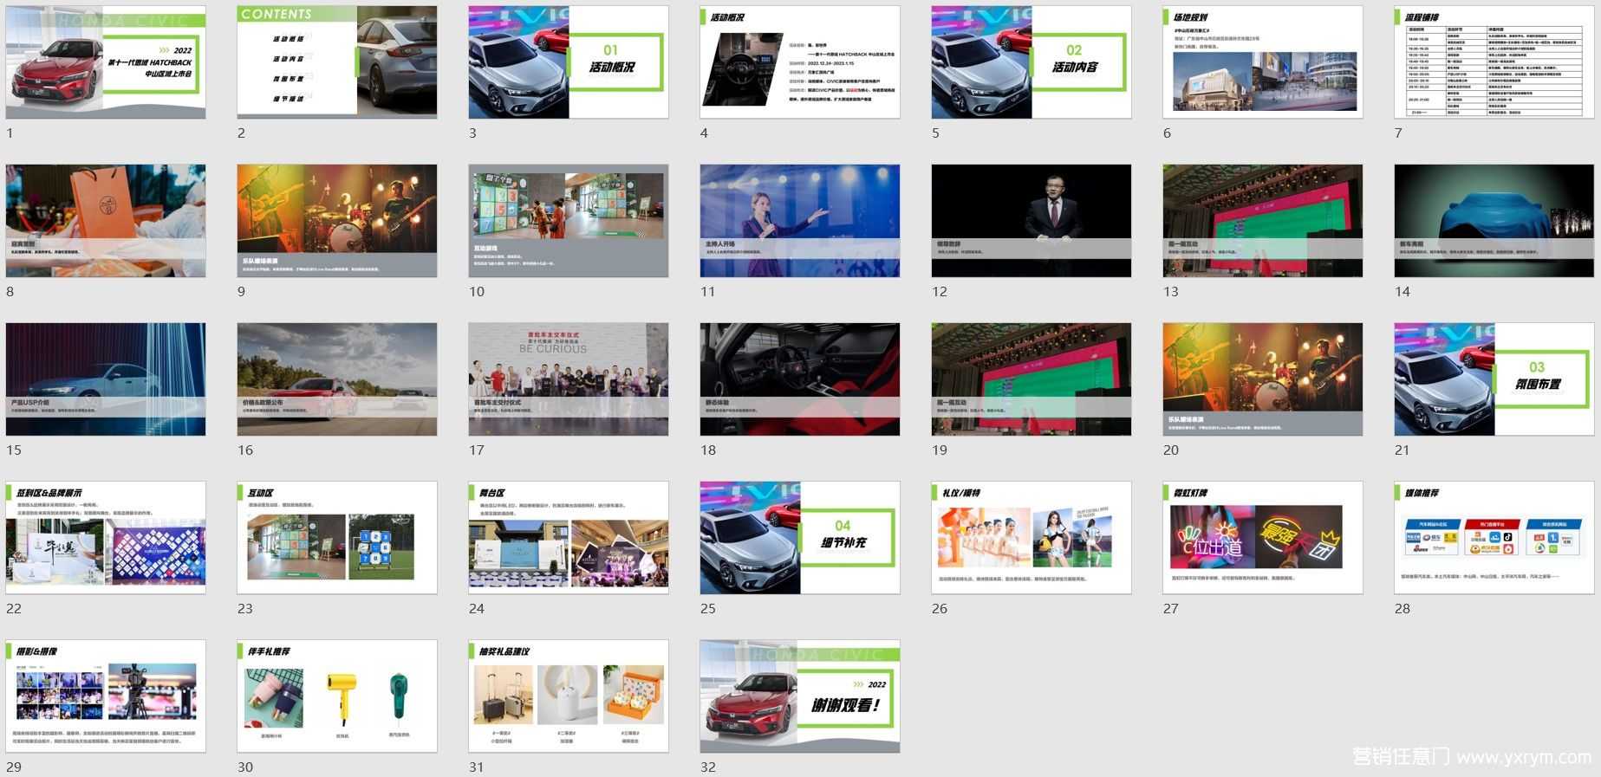This screenshot has width=1601, height=777.
Task: Select slide 23 interactive zone thumbnail
Action: click(x=337, y=538)
